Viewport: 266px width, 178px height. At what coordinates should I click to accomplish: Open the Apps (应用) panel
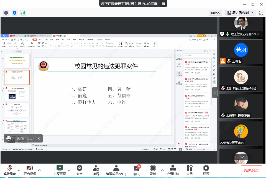tap(190, 170)
